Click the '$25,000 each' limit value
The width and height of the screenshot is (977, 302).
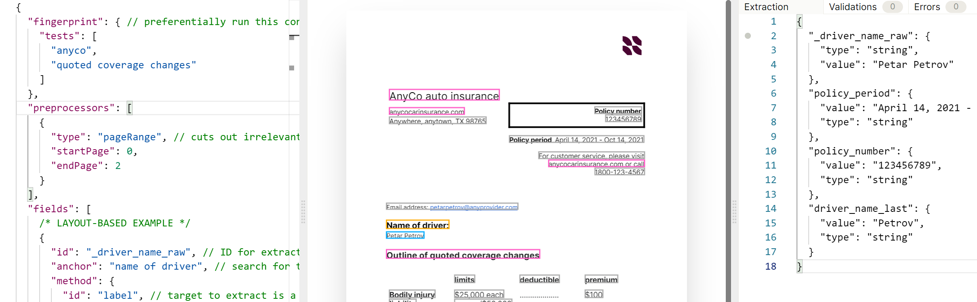[x=479, y=294]
